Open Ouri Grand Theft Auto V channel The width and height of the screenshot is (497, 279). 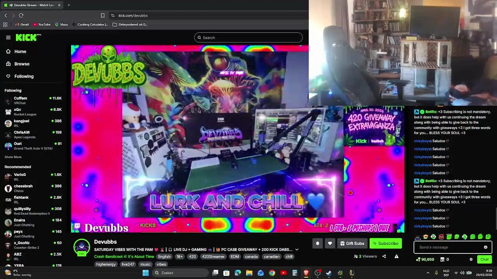pyautogui.click(x=33, y=146)
